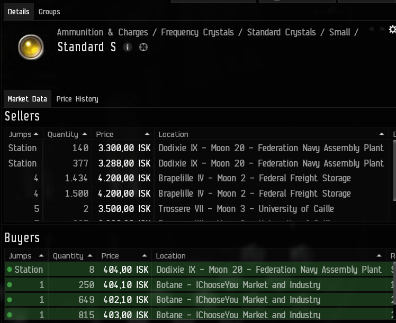The height and width of the screenshot is (323, 396).
Task: Click green dot on the 815 quantity order
Action: 10,315
